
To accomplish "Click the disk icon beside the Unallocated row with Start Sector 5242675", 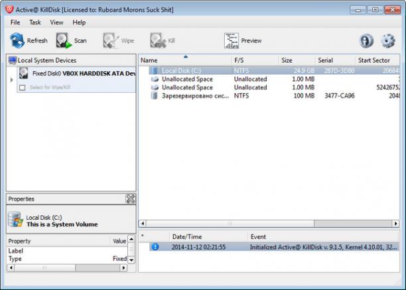I will (155, 87).
